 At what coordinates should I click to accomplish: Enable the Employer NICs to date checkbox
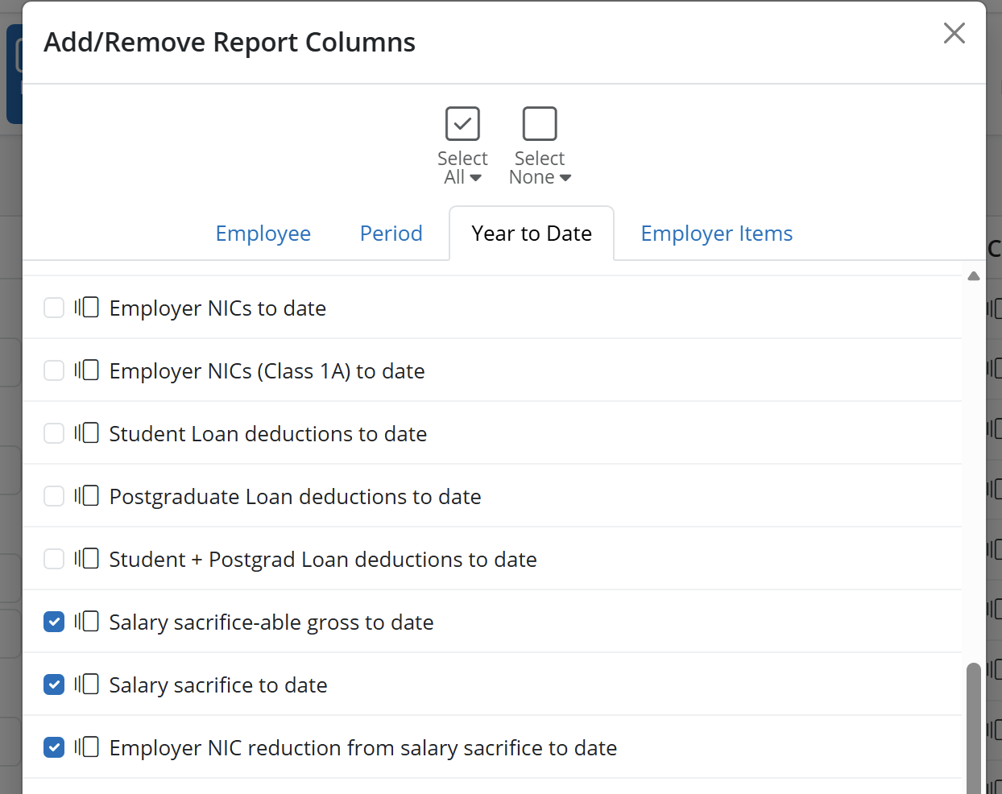(x=54, y=308)
